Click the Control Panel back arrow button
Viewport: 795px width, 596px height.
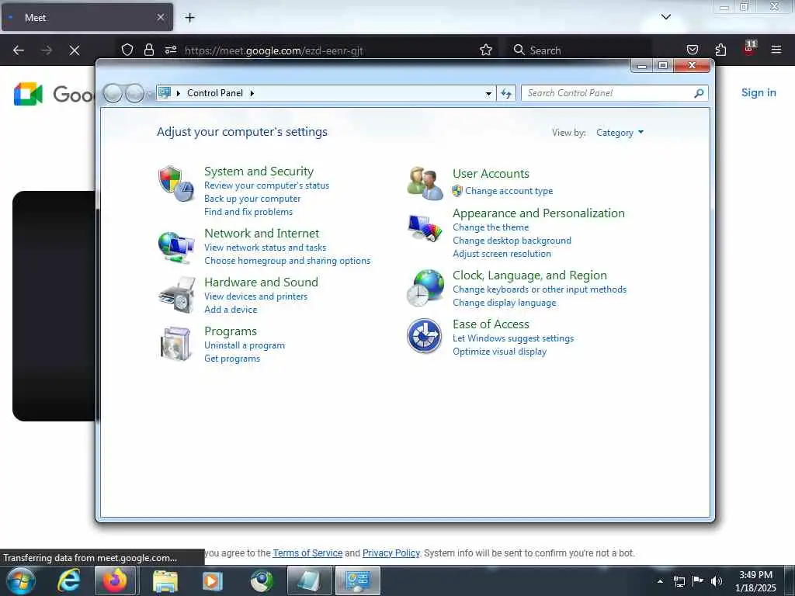[x=113, y=93]
